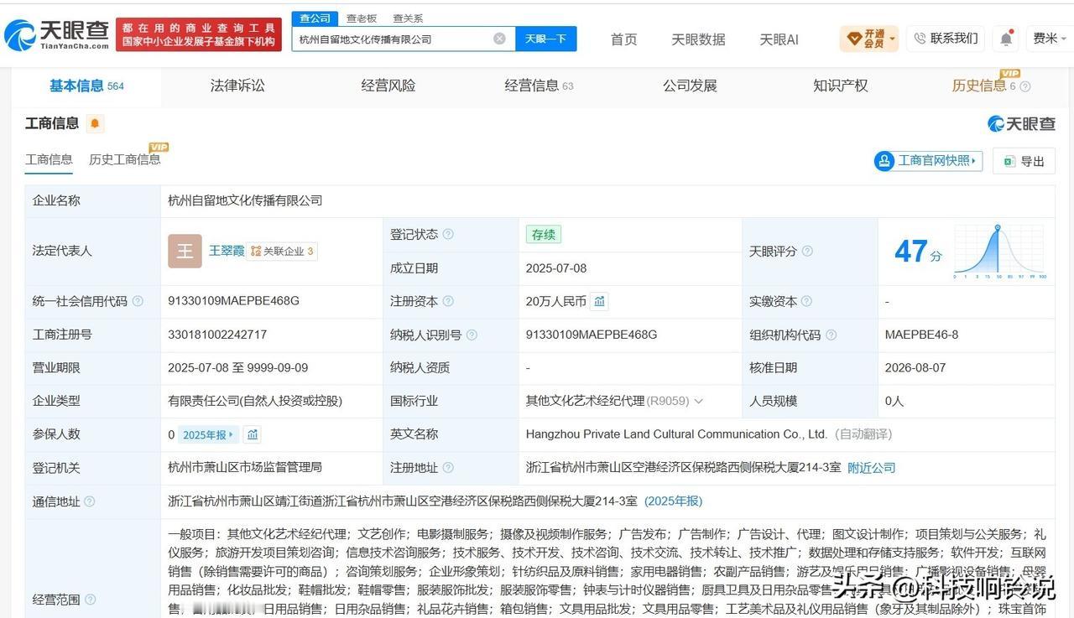The height and width of the screenshot is (618, 1074).
Task: Click the registration number 330181002242717
Action: [x=217, y=335]
